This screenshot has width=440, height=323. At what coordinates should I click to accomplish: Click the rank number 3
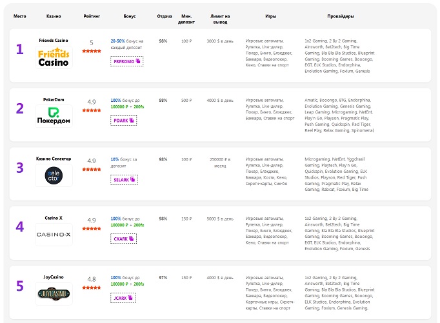point(19,168)
